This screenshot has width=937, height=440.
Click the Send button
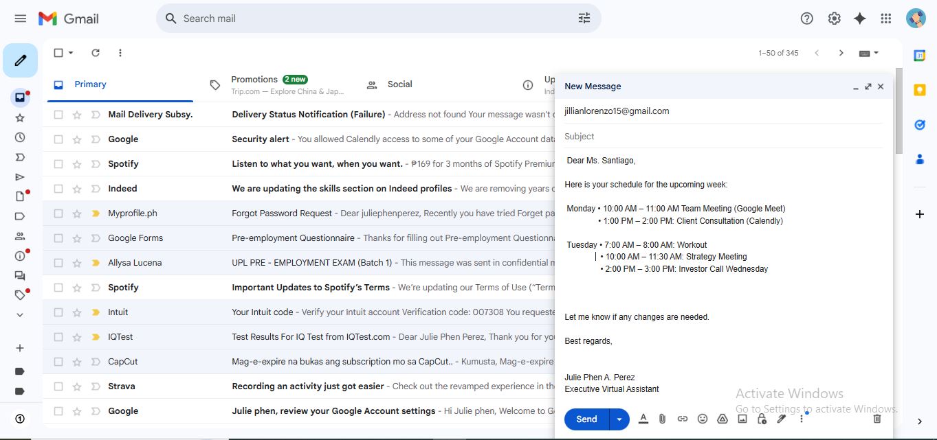[586, 419]
